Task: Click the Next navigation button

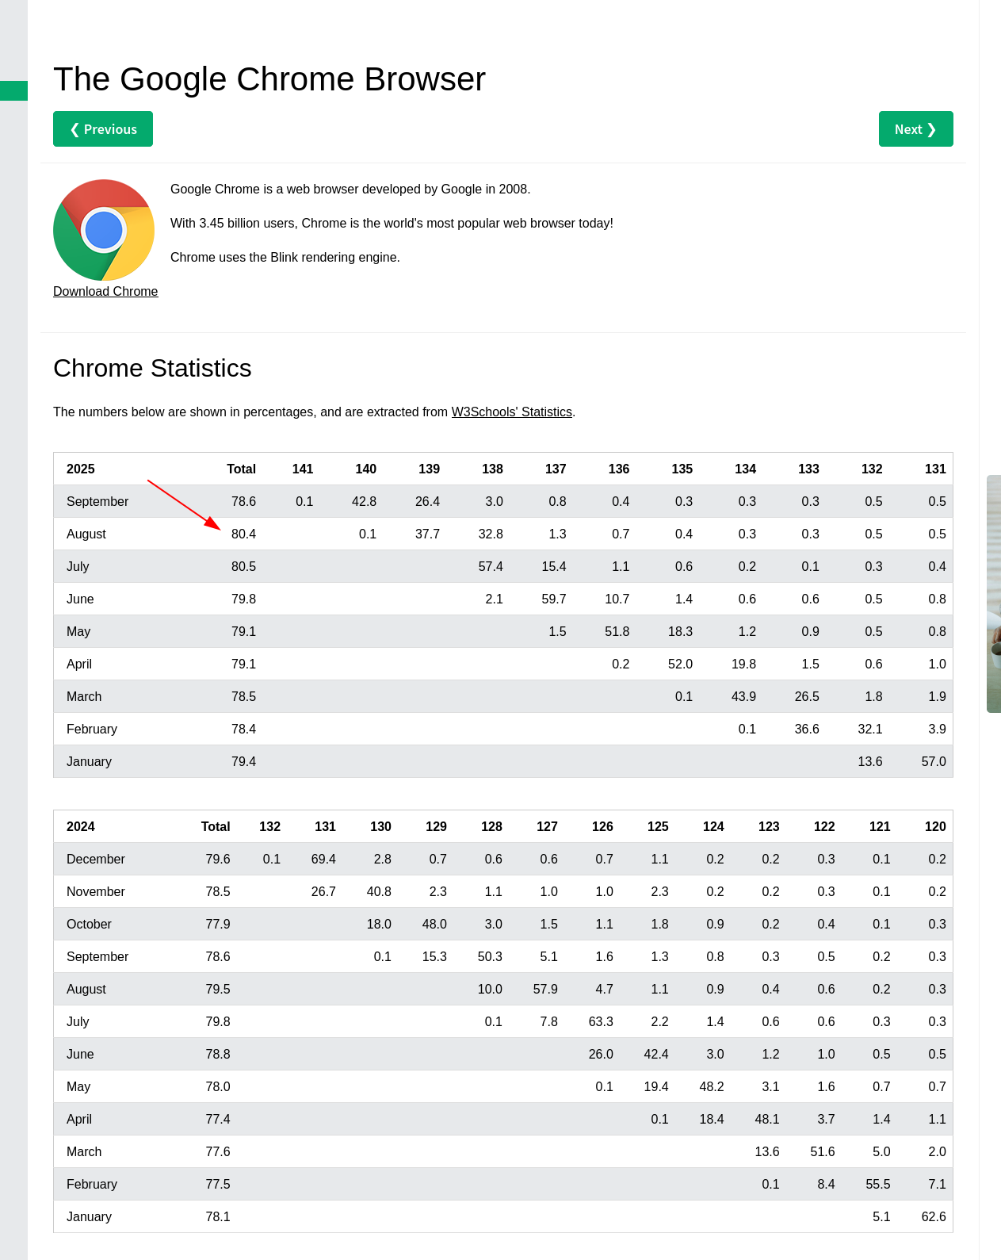Action: coord(915,128)
